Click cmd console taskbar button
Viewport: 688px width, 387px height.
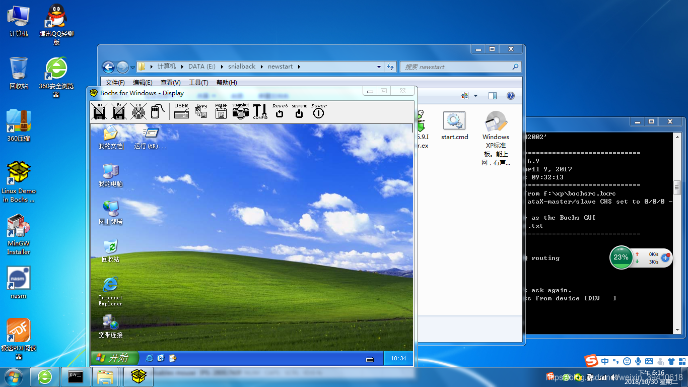point(76,376)
